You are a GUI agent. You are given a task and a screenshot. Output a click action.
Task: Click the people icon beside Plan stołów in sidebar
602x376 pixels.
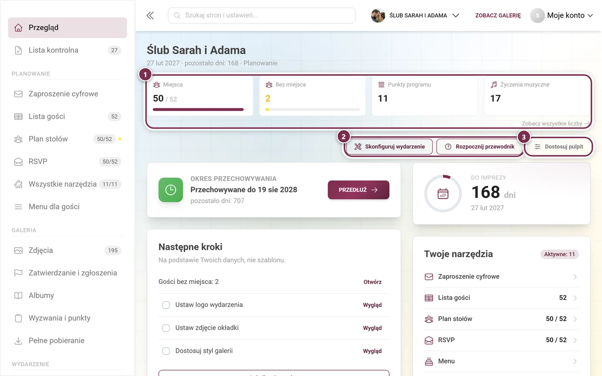[x=18, y=139]
